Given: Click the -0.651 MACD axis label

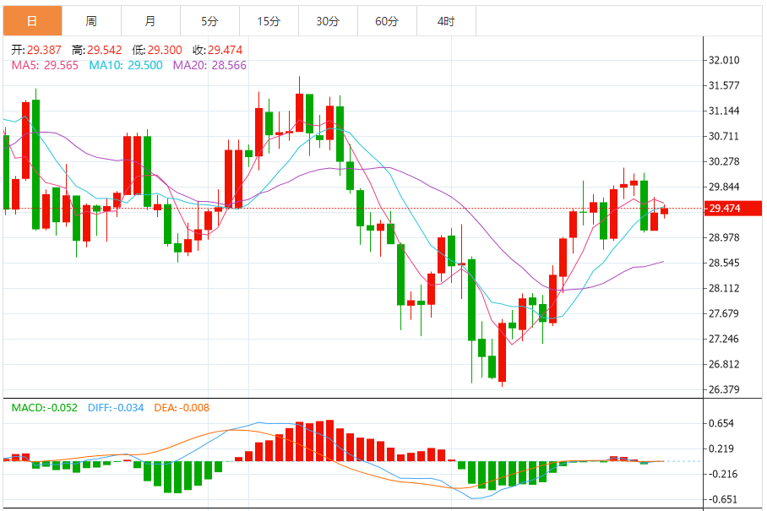Looking at the screenshot, I should [723, 499].
